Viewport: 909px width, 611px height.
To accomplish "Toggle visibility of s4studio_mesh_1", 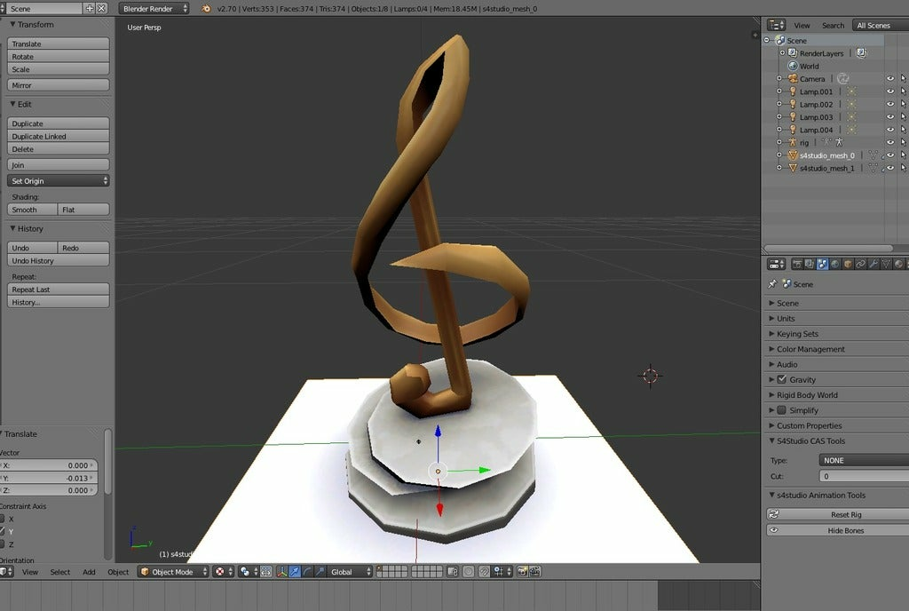I will tap(890, 167).
